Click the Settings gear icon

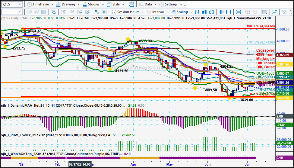pyautogui.click(x=161, y=4)
